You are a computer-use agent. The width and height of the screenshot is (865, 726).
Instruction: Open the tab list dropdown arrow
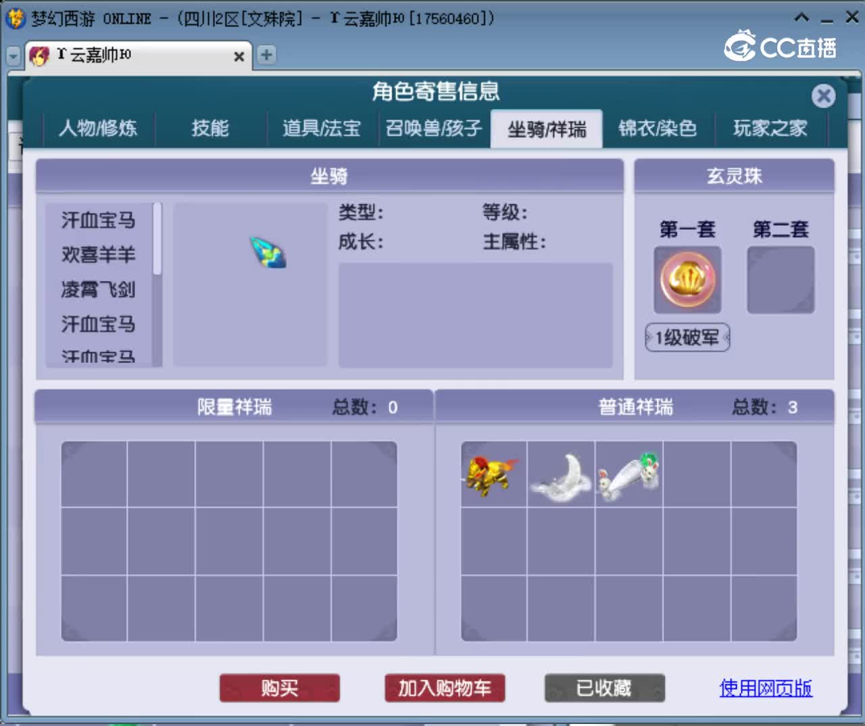(14, 57)
